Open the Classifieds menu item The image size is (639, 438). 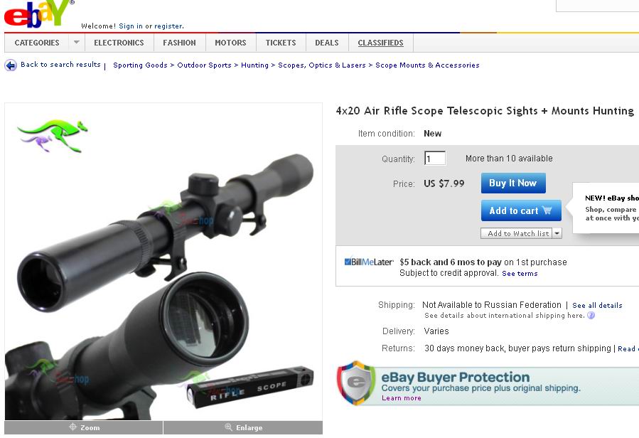point(381,43)
